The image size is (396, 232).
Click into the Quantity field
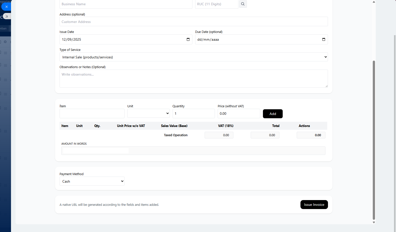click(193, 114)
